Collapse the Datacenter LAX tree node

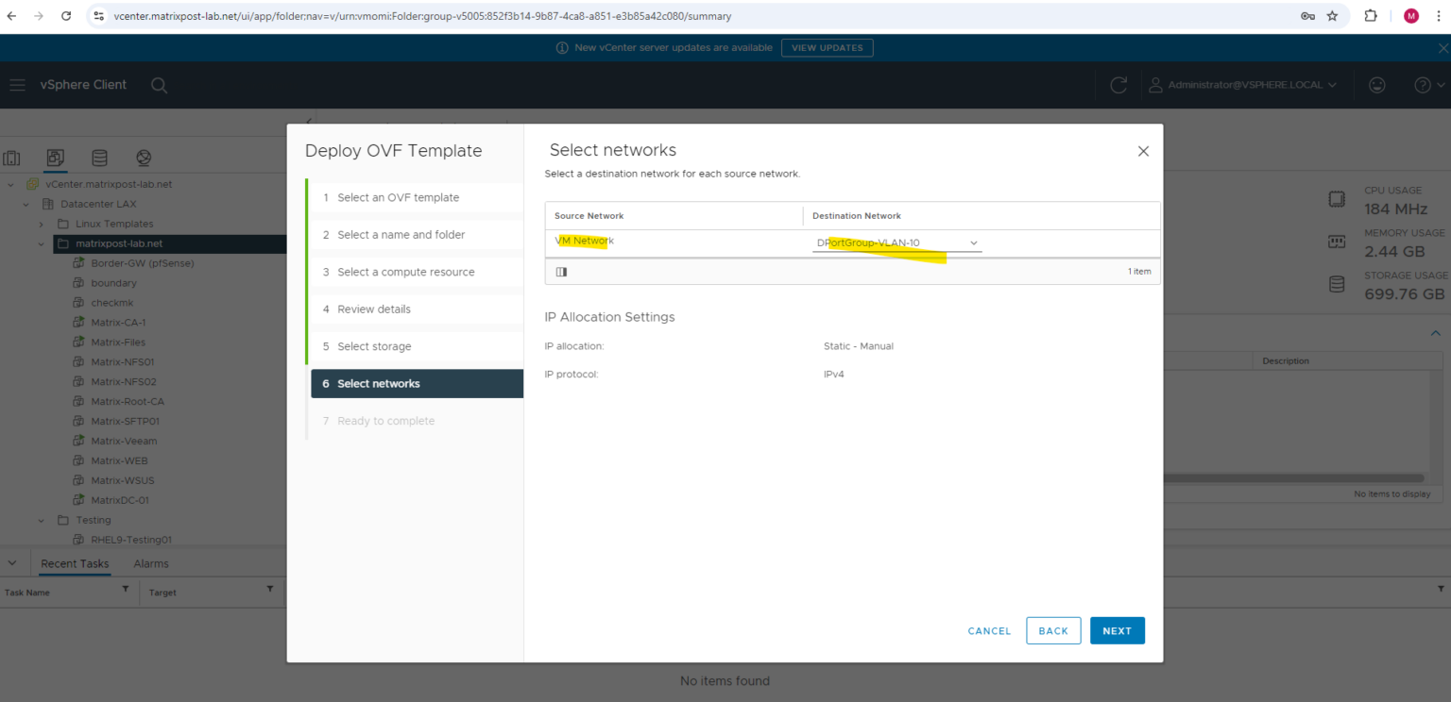click(x=26, y=204)
